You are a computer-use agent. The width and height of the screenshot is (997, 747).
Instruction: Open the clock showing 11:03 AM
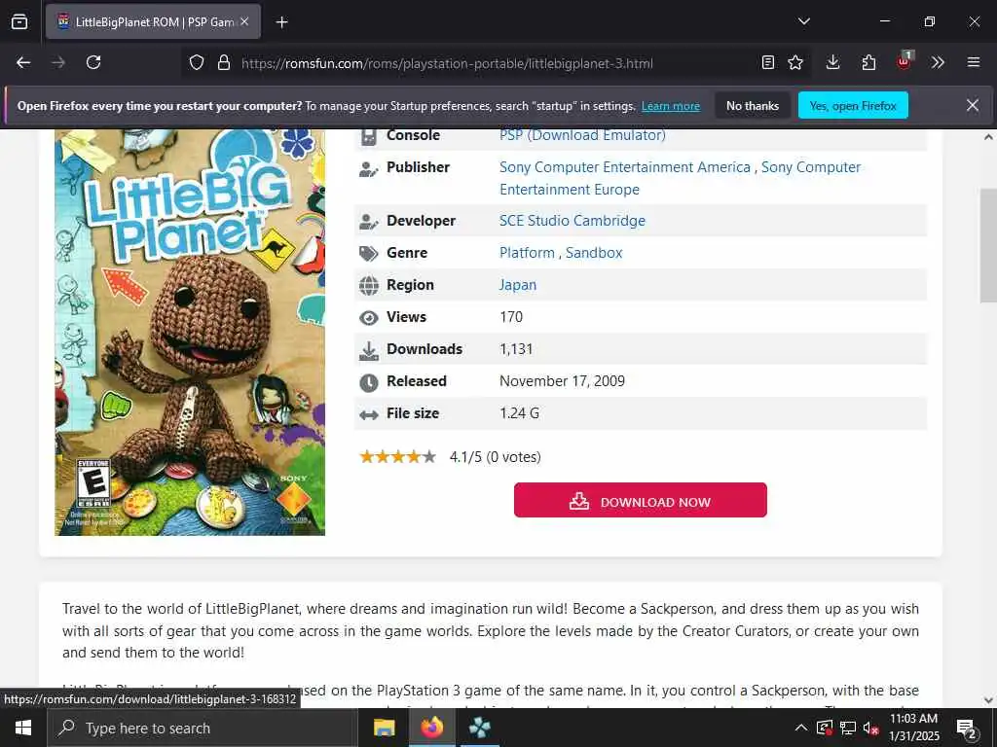913,728
